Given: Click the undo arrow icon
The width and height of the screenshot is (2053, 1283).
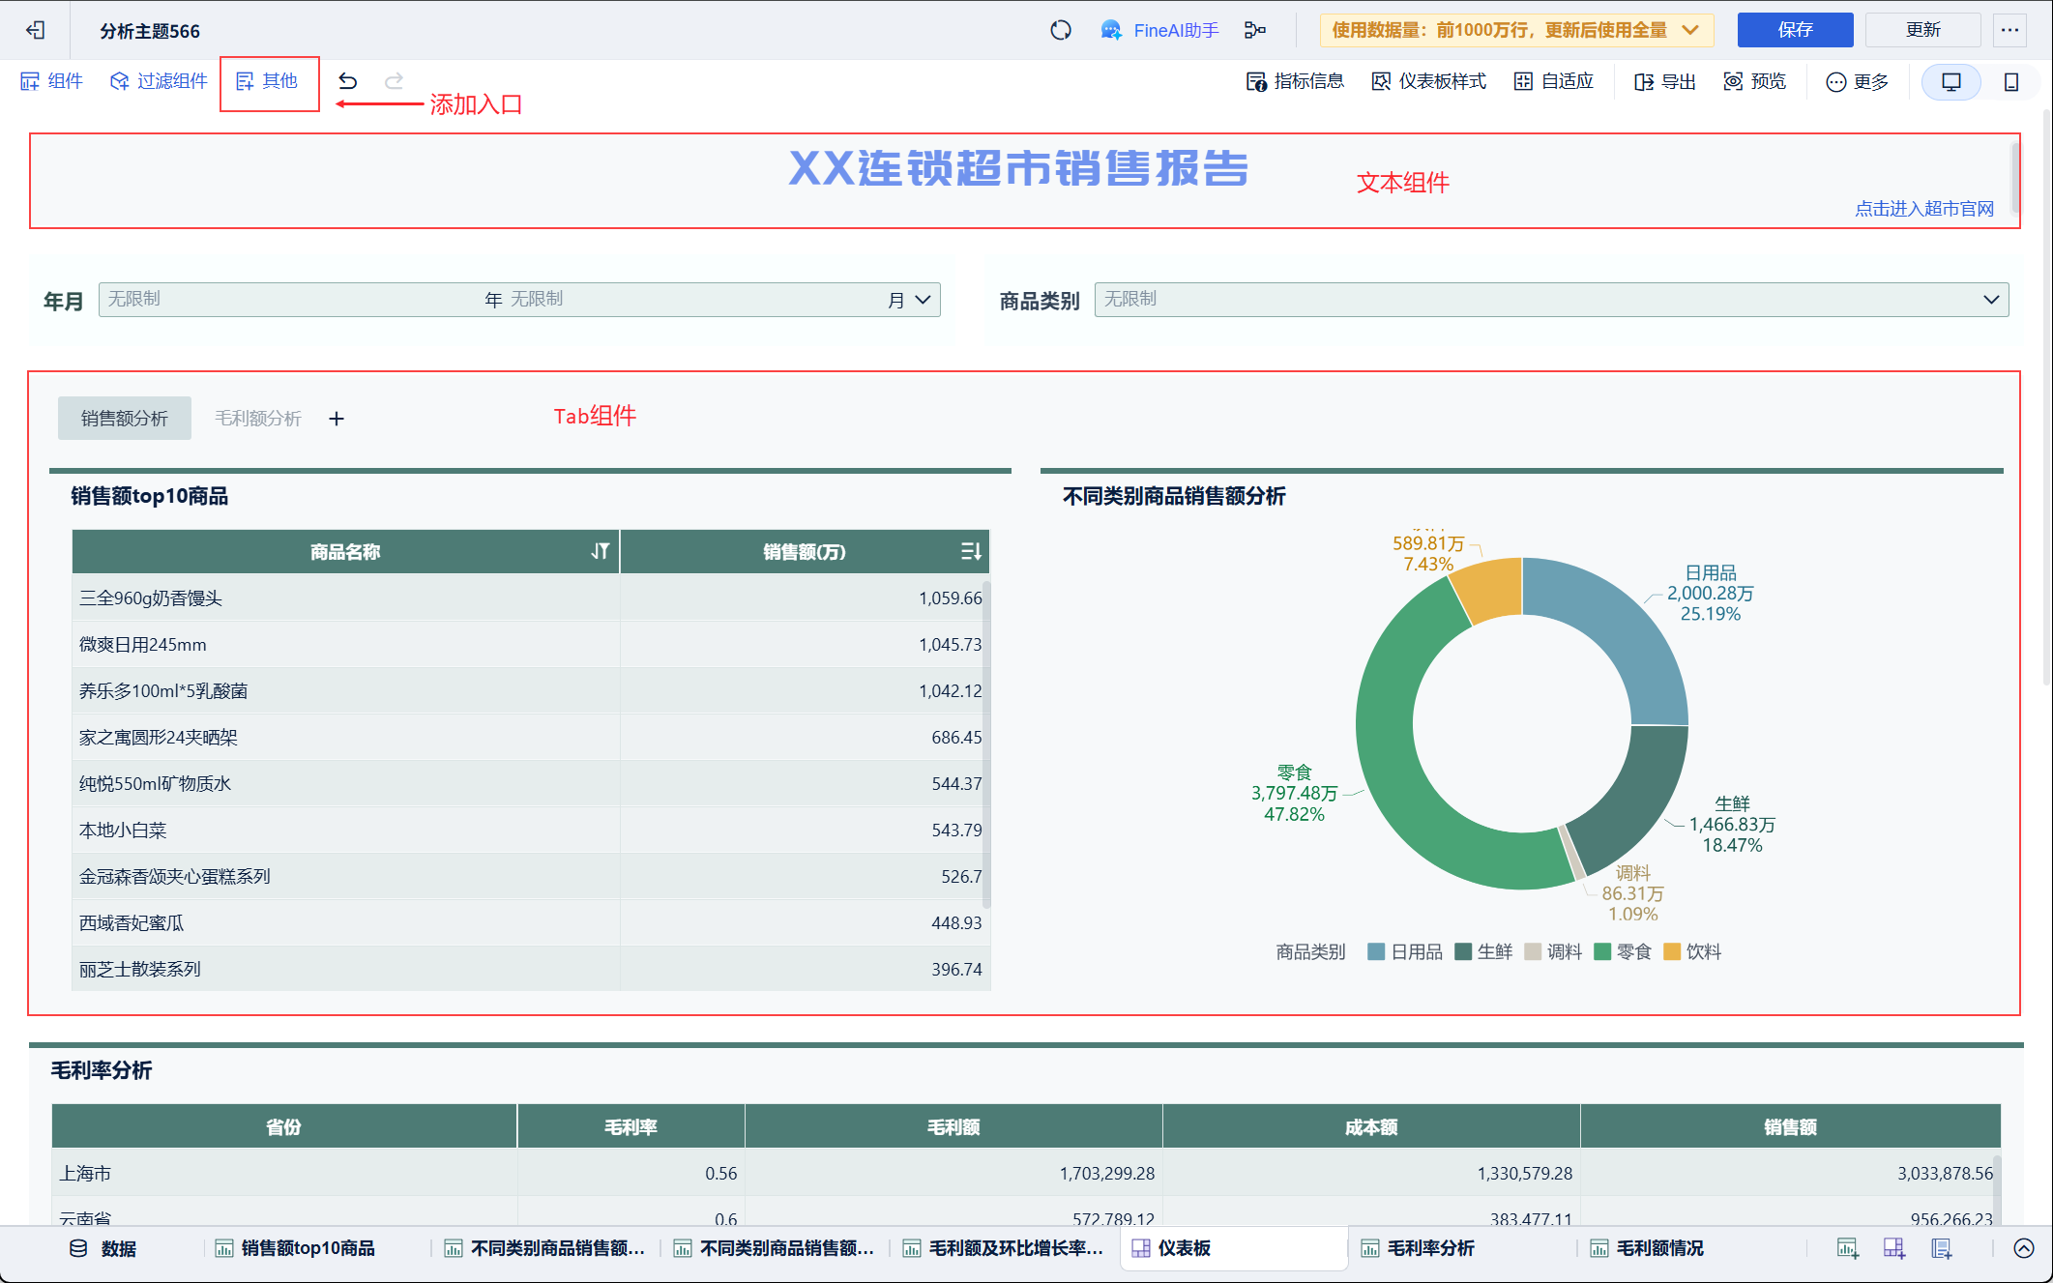Looking at the screenshot, I should [x=348, y=81].
